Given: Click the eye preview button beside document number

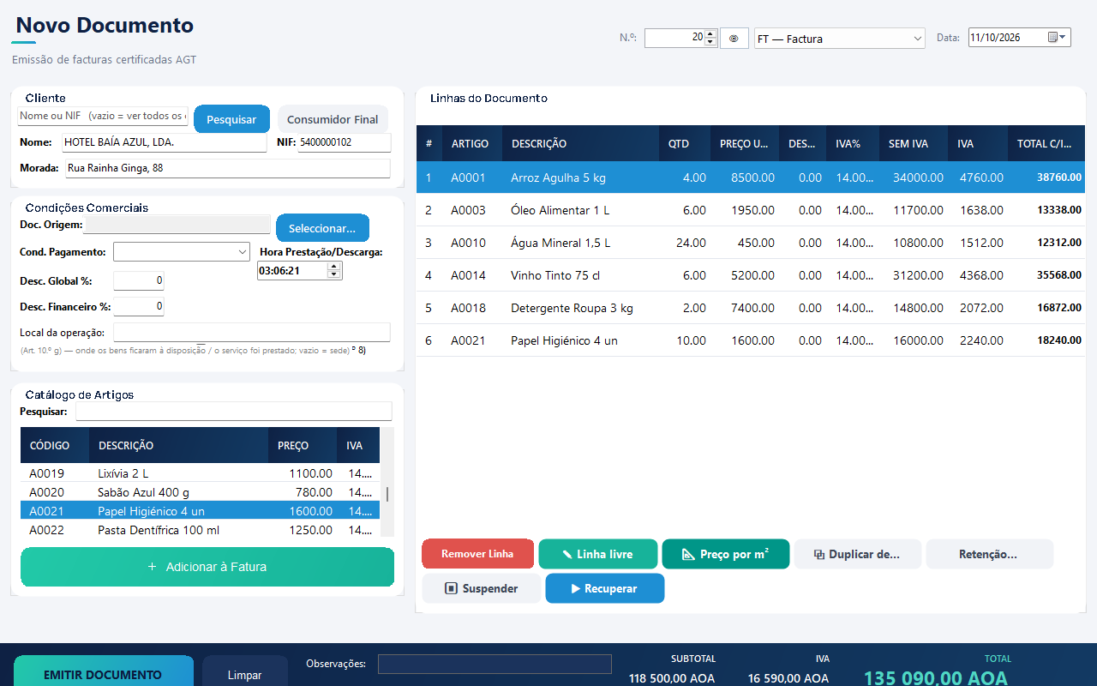Looking at the screenshot, I should (x=734, y=39).
